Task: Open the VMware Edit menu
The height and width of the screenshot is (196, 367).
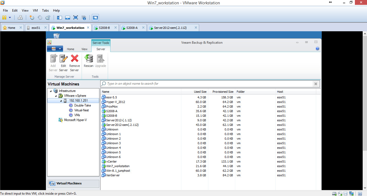Action: point(15,11)
